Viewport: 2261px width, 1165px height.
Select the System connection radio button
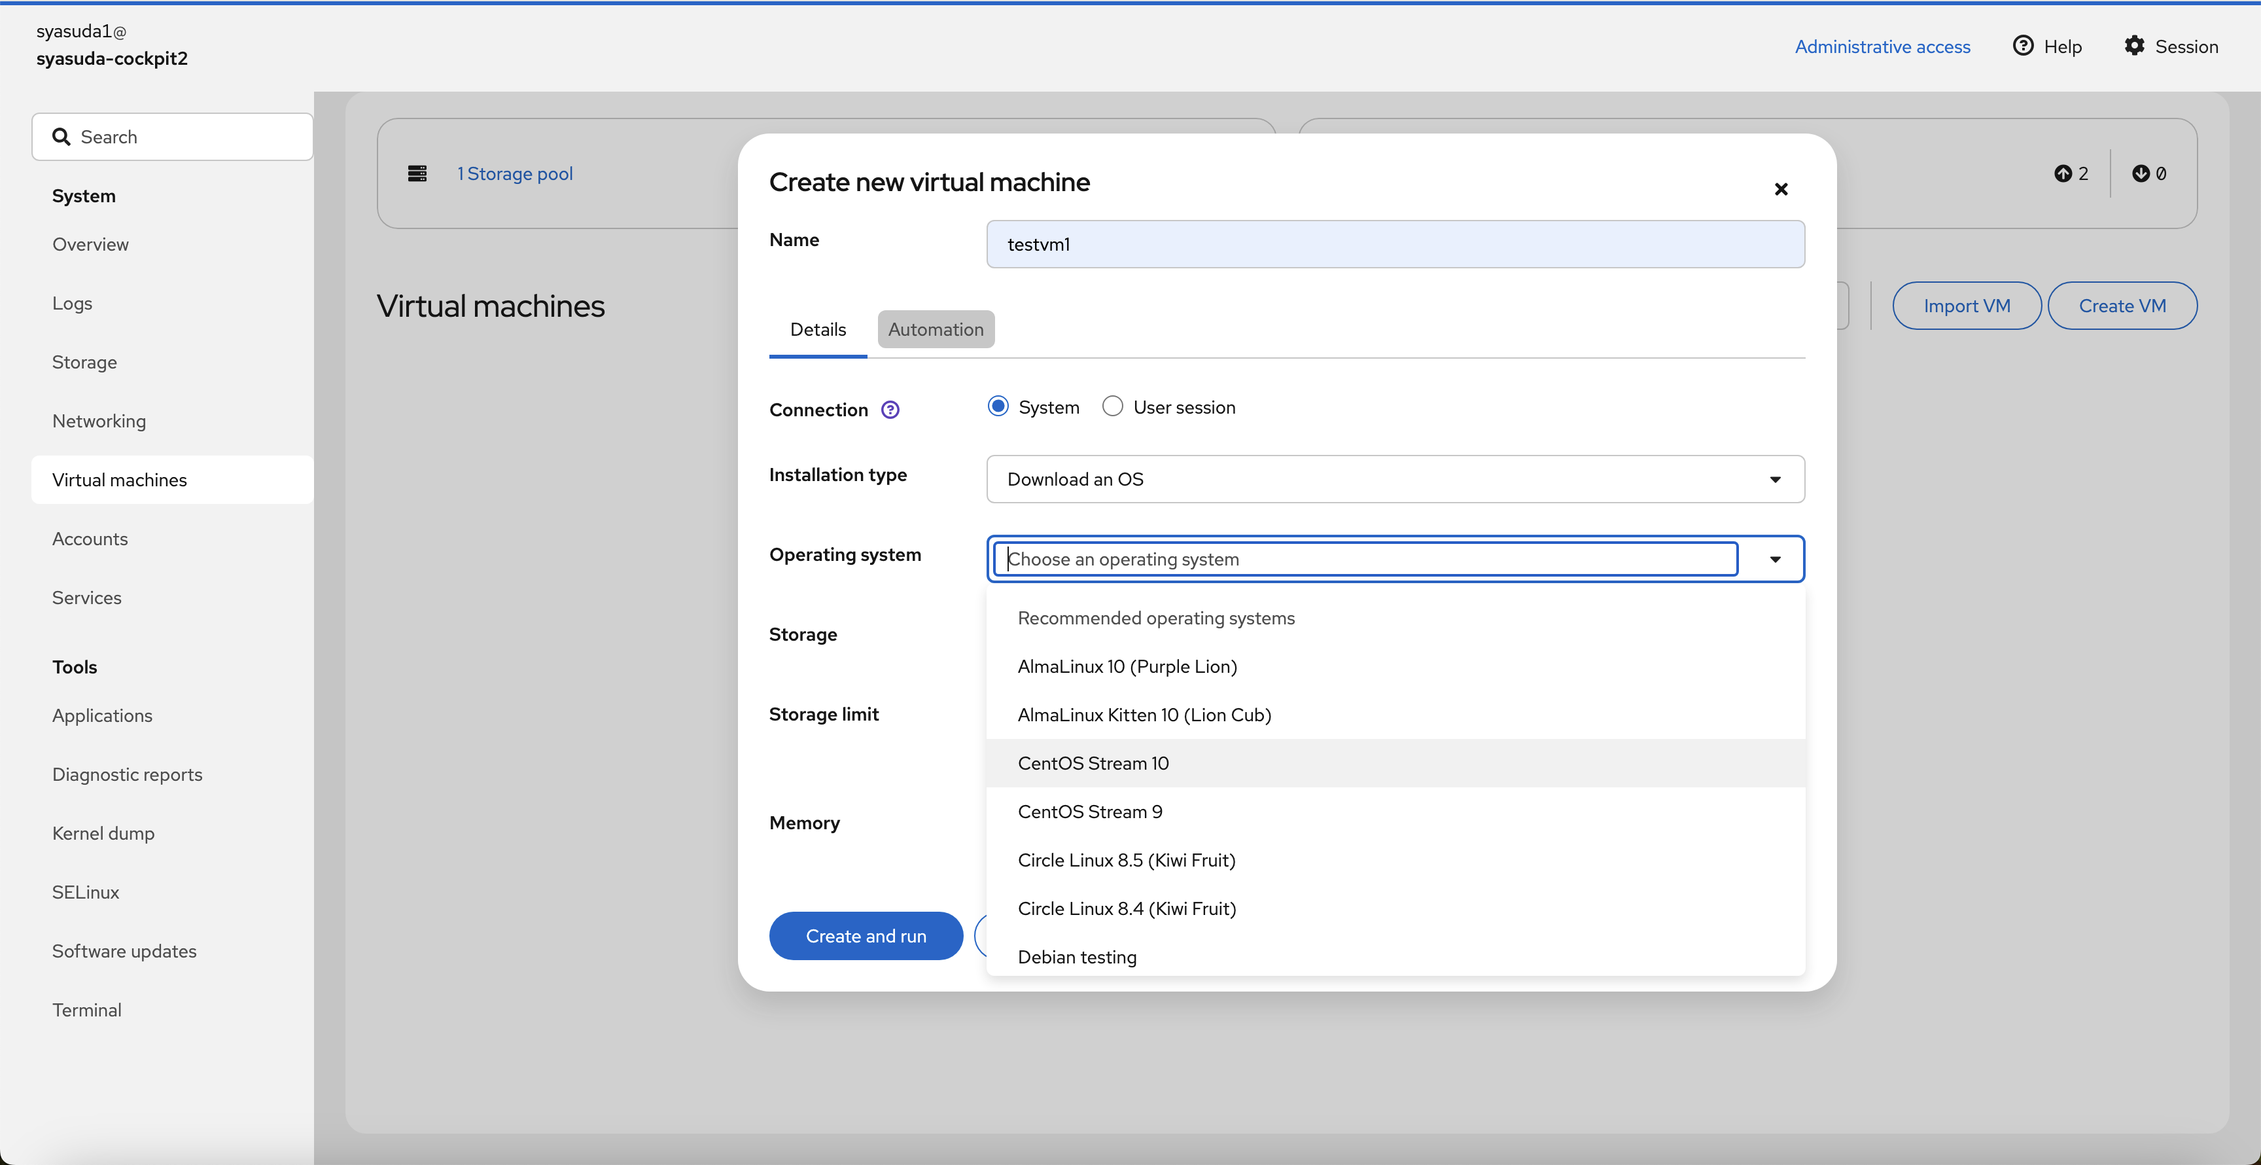(x=998, y=406)
